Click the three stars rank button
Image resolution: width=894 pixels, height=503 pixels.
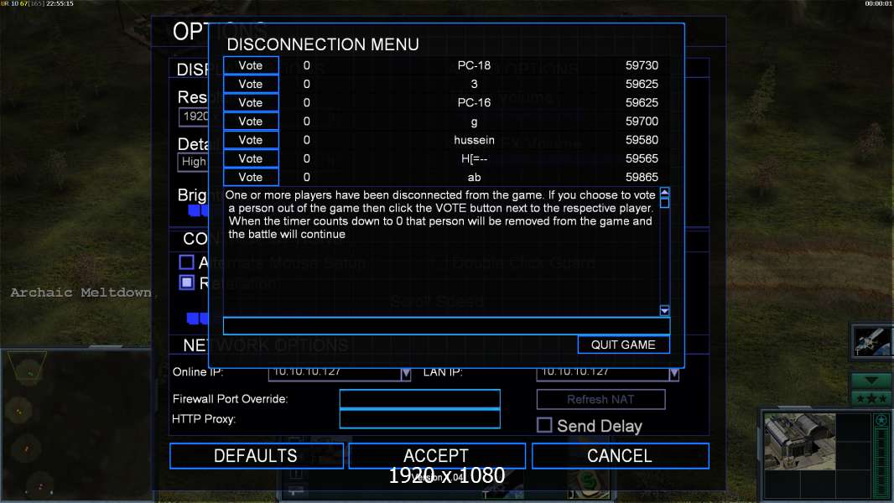click(871, 398)
